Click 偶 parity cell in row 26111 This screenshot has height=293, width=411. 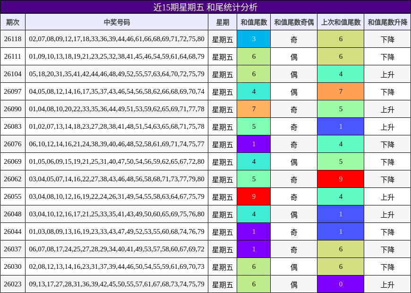click(294, 56)
